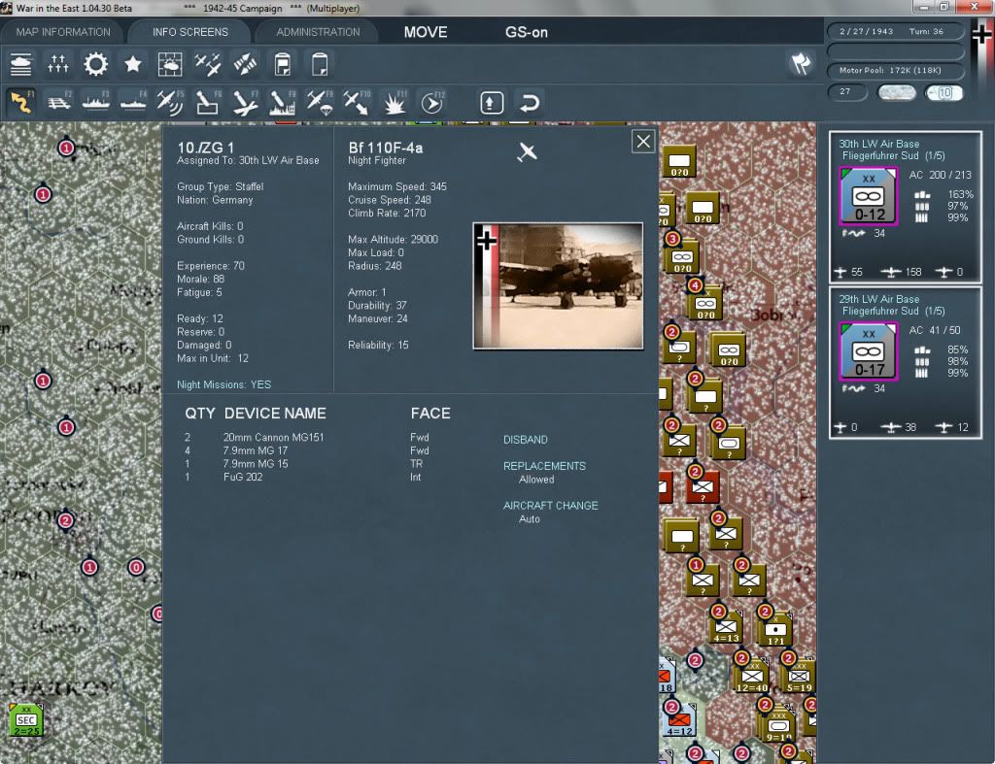Click the F12 end turn icon
The width and height of the screenshot is (995, 764).
pyautogui.click(x=432, y=102)
